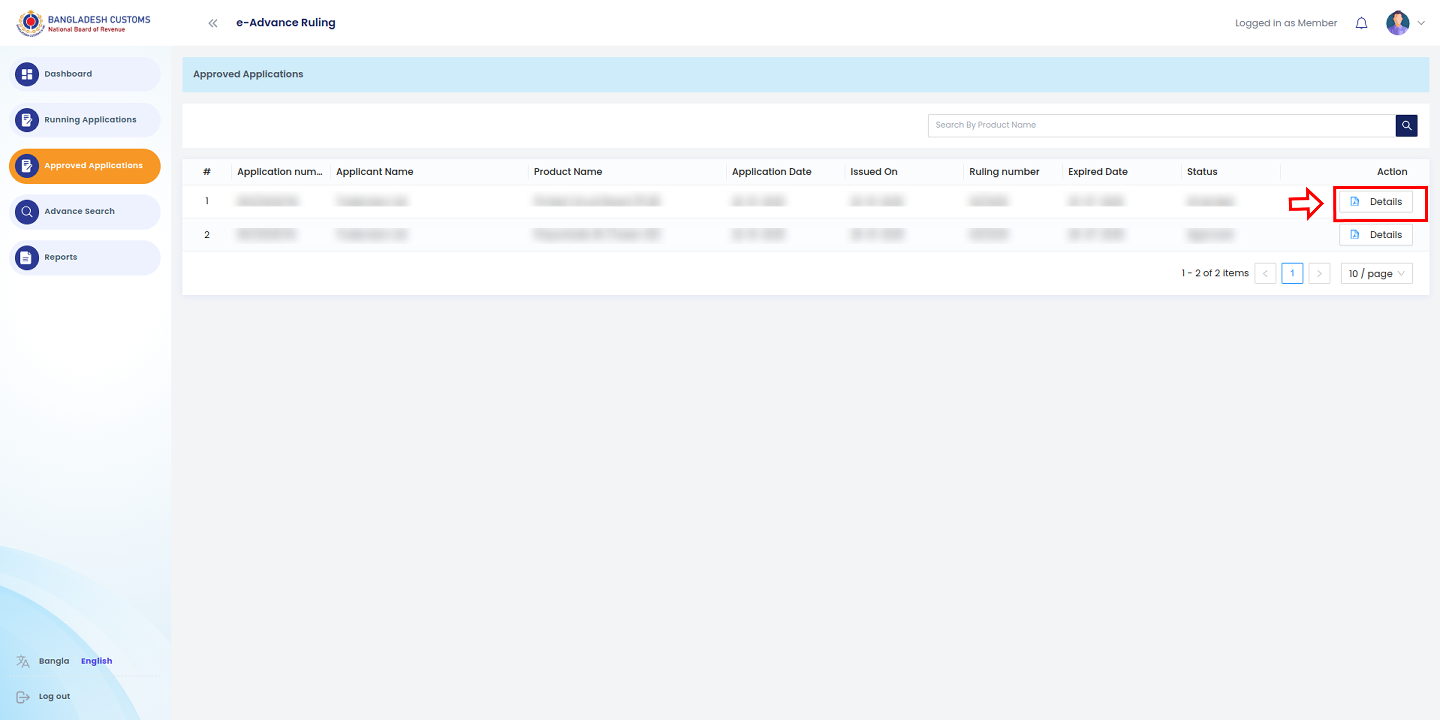The height and width of the screenshot is (720, 1440).
Task: Open notifications bell icon
Action: tap(1361, 23)
